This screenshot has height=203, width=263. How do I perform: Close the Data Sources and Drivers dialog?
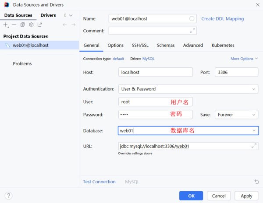(258, 5)
